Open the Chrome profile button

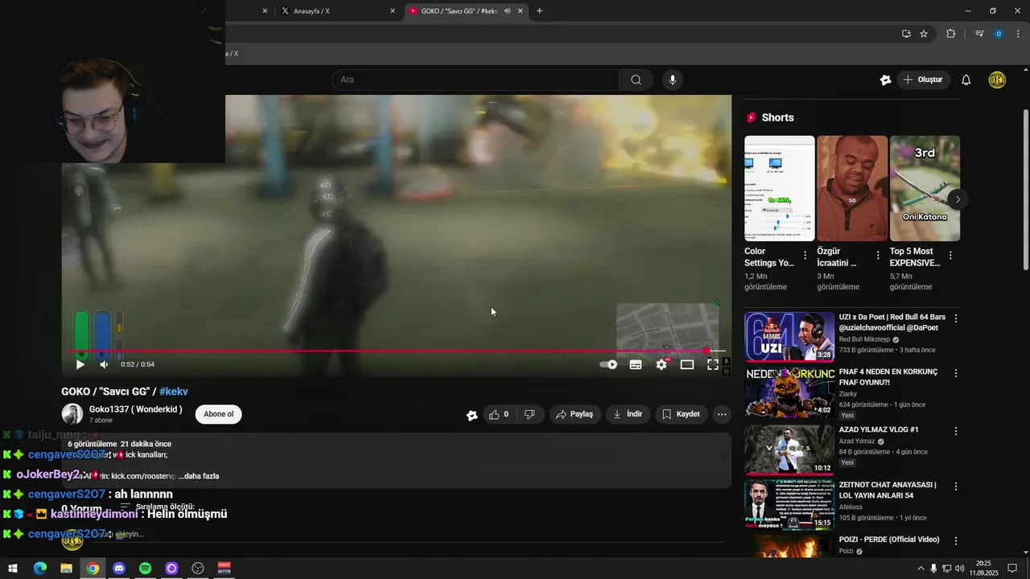[999, 34]
